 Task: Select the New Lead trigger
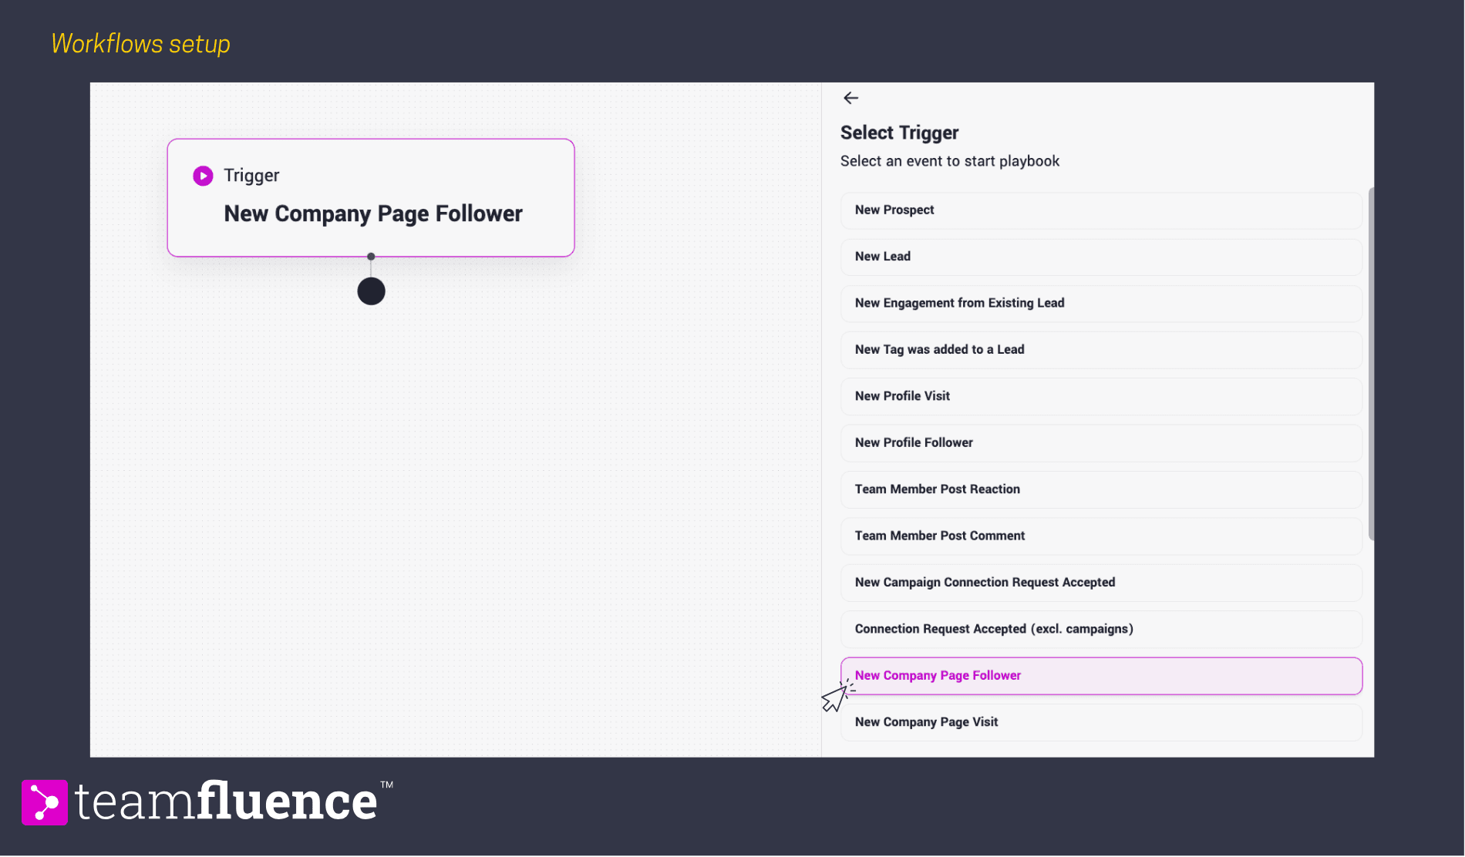pos(1100,257)
